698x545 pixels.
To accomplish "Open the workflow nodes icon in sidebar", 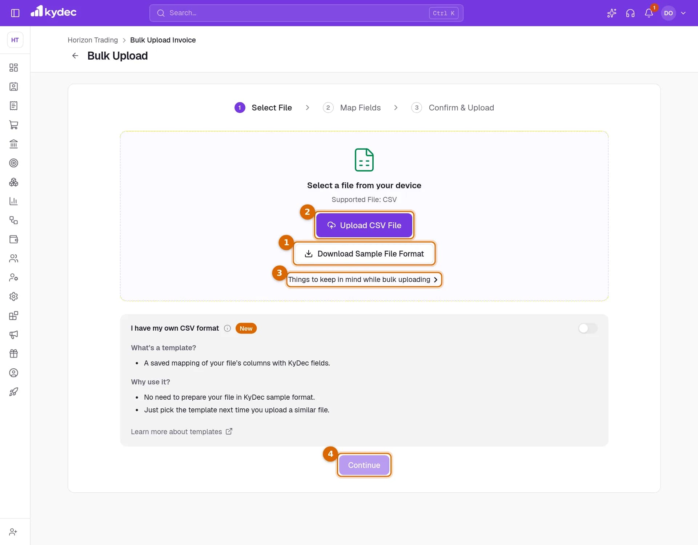I will 13,220.
